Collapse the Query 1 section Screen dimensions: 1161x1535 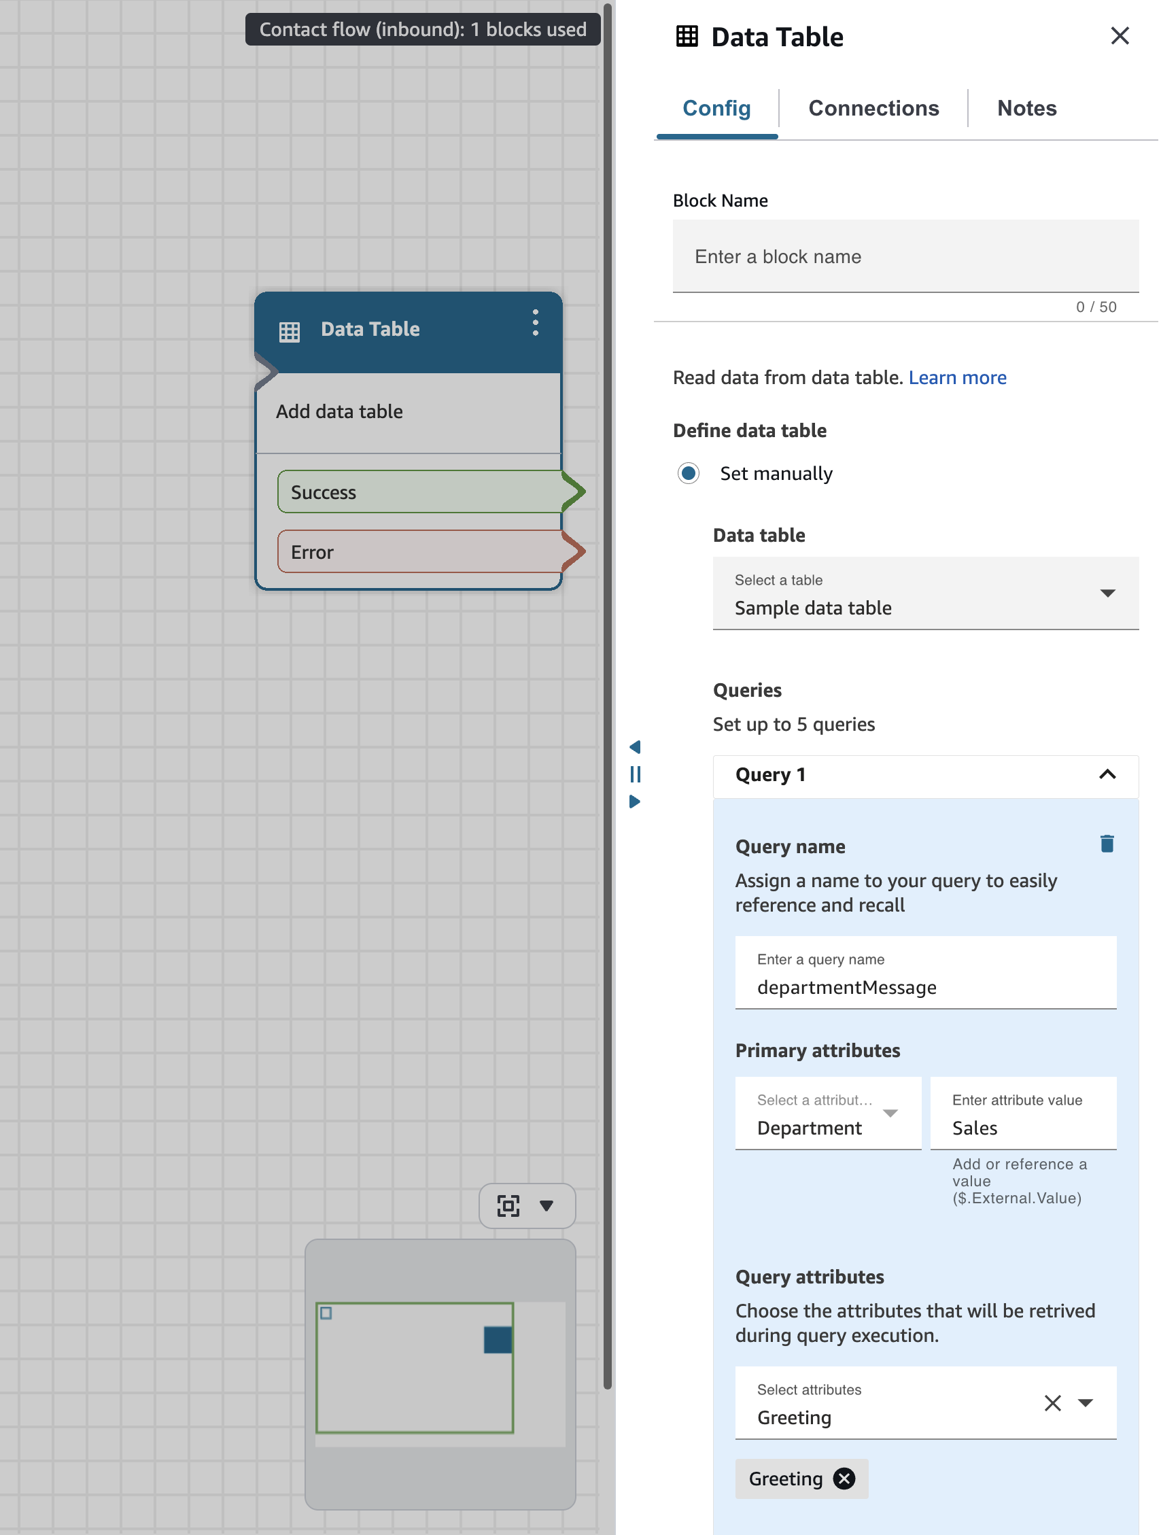[x=1107, y=775]
